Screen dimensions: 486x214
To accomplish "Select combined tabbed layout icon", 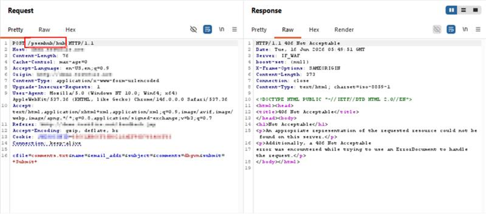I will click(x=475, y=10).
